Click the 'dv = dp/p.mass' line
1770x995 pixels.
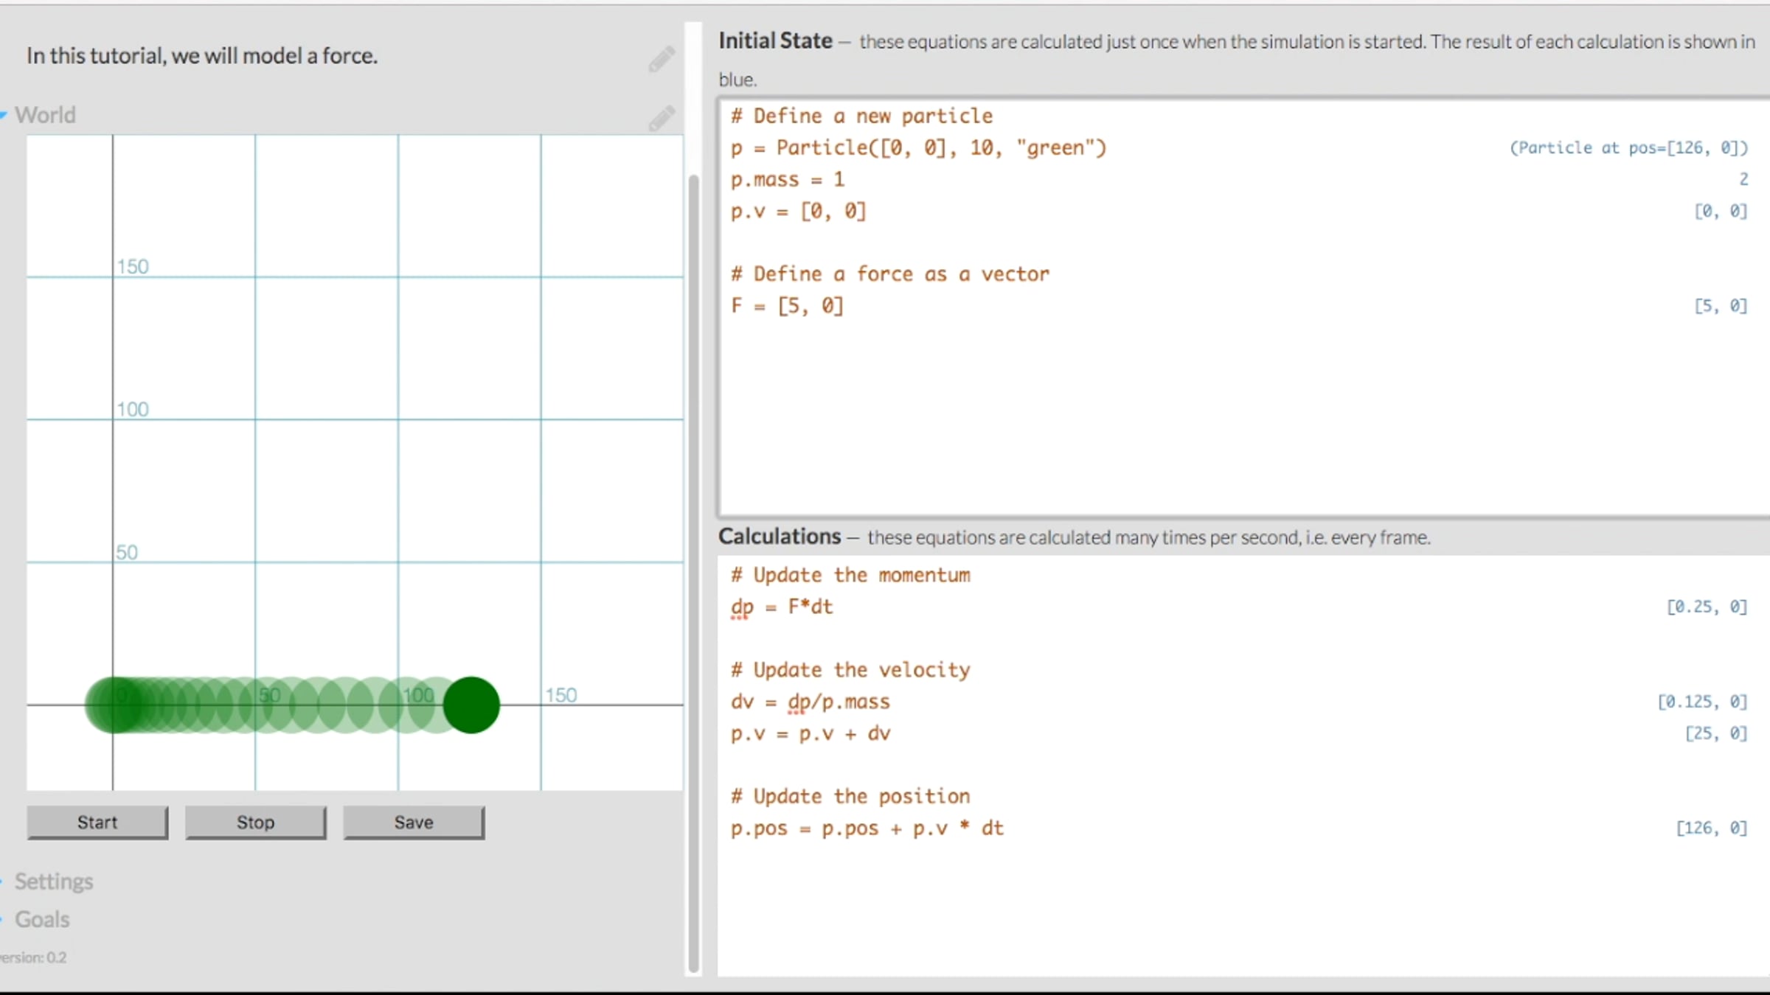[810, 702]
